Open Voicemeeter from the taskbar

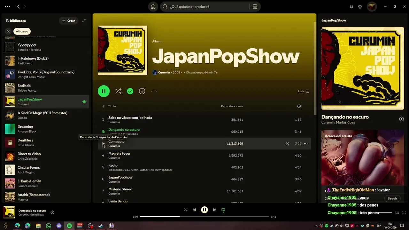pyautogui.click(x=80, y=226)
